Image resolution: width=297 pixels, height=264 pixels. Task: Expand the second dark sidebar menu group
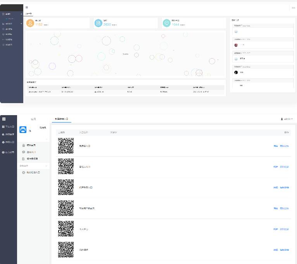pyautogui.click(x=21, y=24)
